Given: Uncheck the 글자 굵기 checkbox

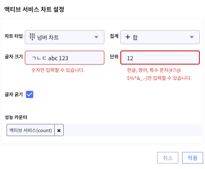Looking at the screenshot, I should (29, 94).
